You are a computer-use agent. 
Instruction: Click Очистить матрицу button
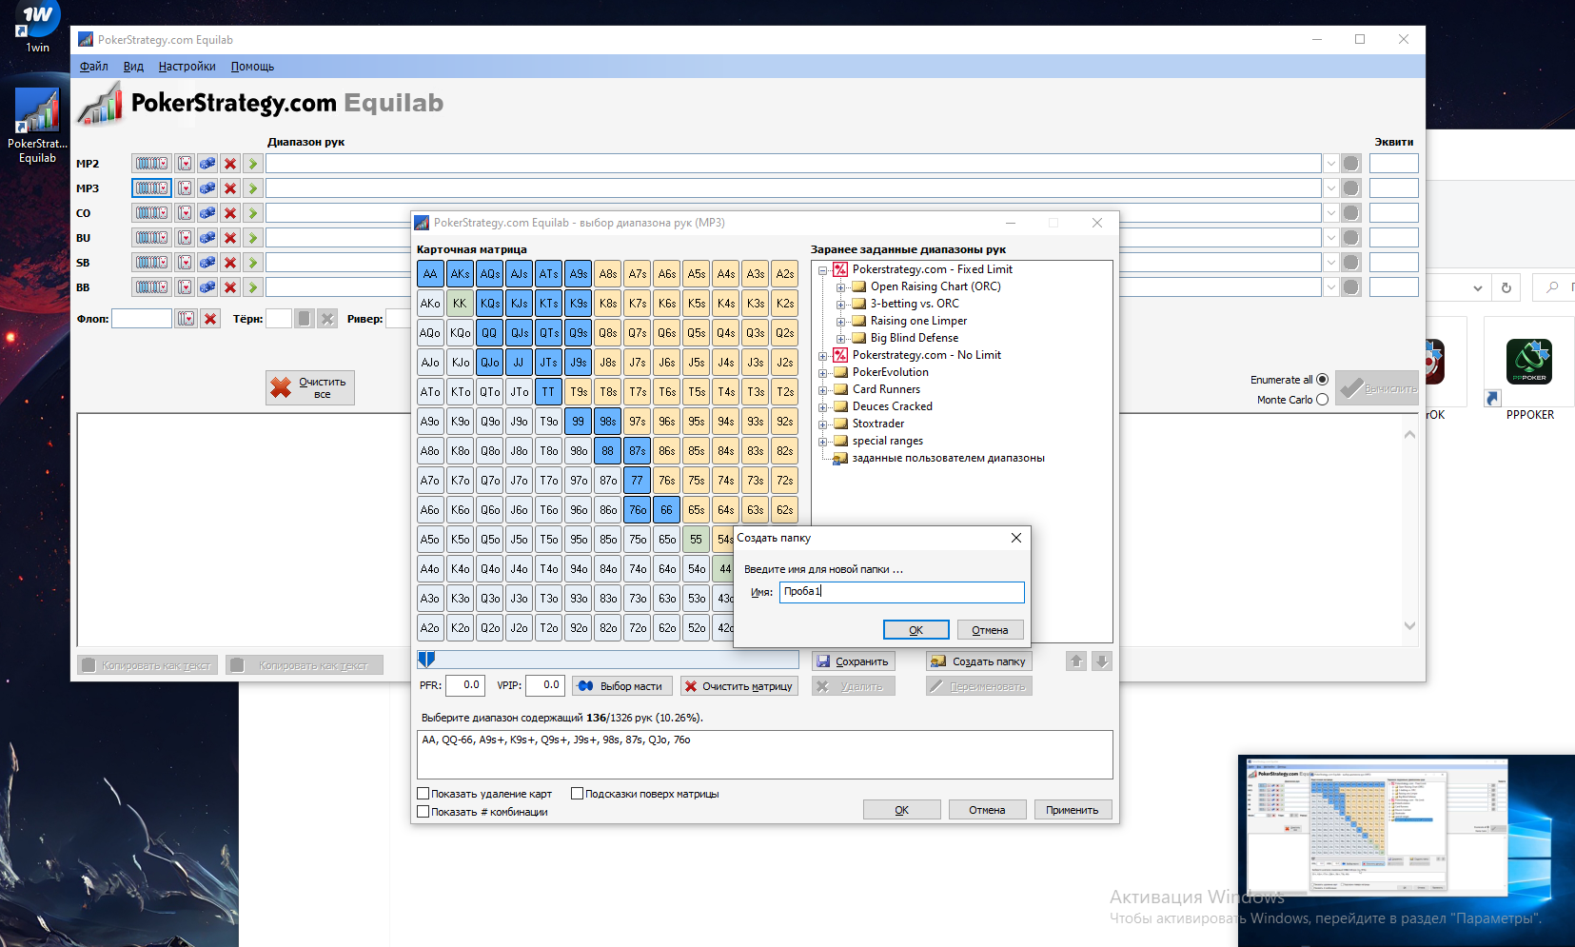739,686
